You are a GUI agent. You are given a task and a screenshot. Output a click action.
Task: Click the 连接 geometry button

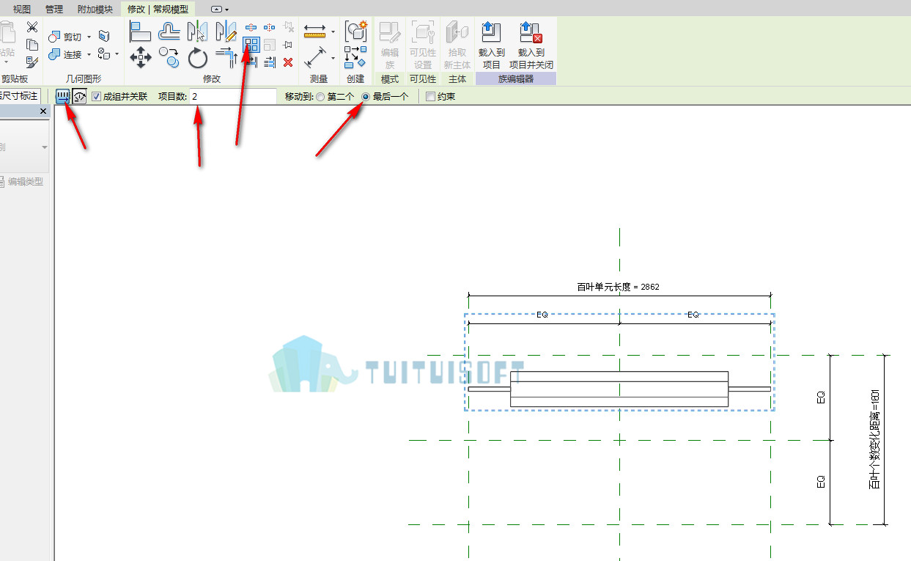[66, 54]
